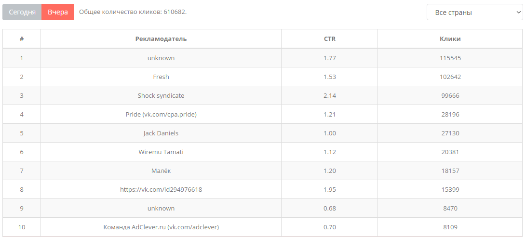This screenshot has height=237, width=526.
Task: Click Команда AdClever.ru (vk.com/adclever) entry
Action: tap(161, 227)
